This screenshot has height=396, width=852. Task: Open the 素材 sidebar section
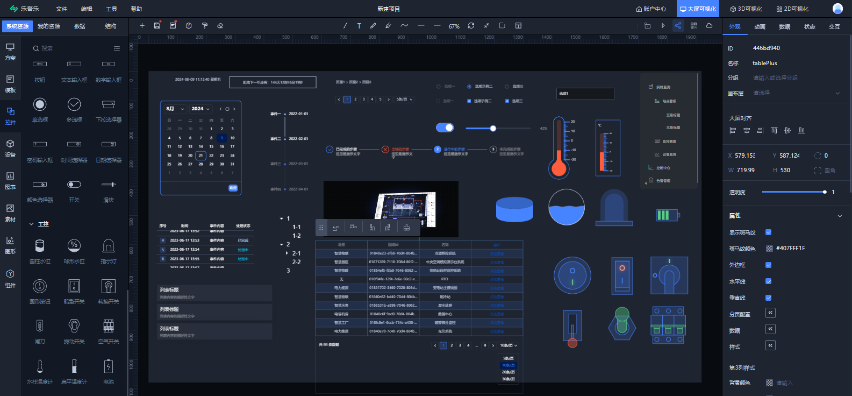coord(10,213)
